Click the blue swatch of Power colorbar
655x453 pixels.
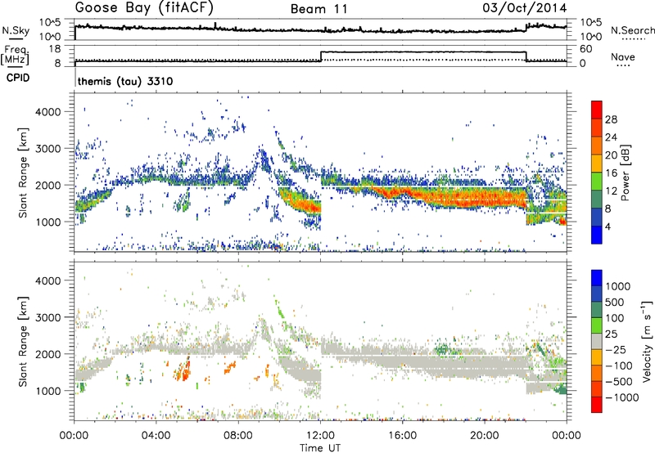click(x=597, y=235)
